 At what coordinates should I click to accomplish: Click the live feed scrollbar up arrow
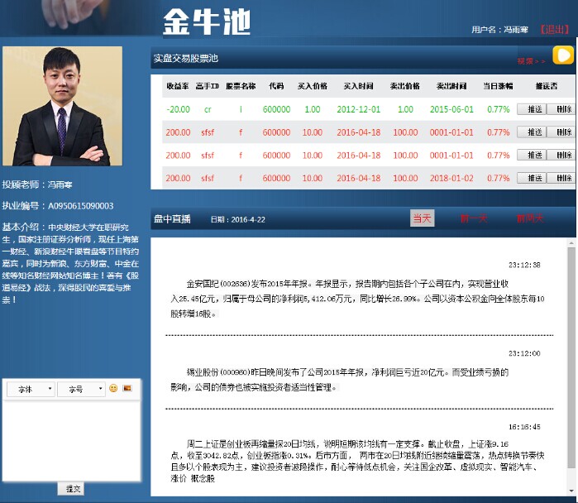(x=571, y=242)
